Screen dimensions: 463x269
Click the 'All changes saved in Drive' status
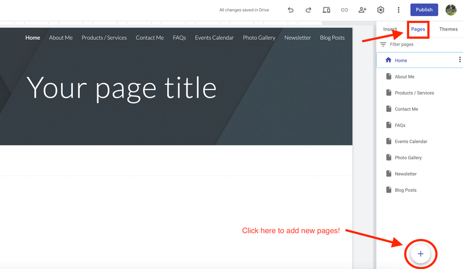point(244,10)
